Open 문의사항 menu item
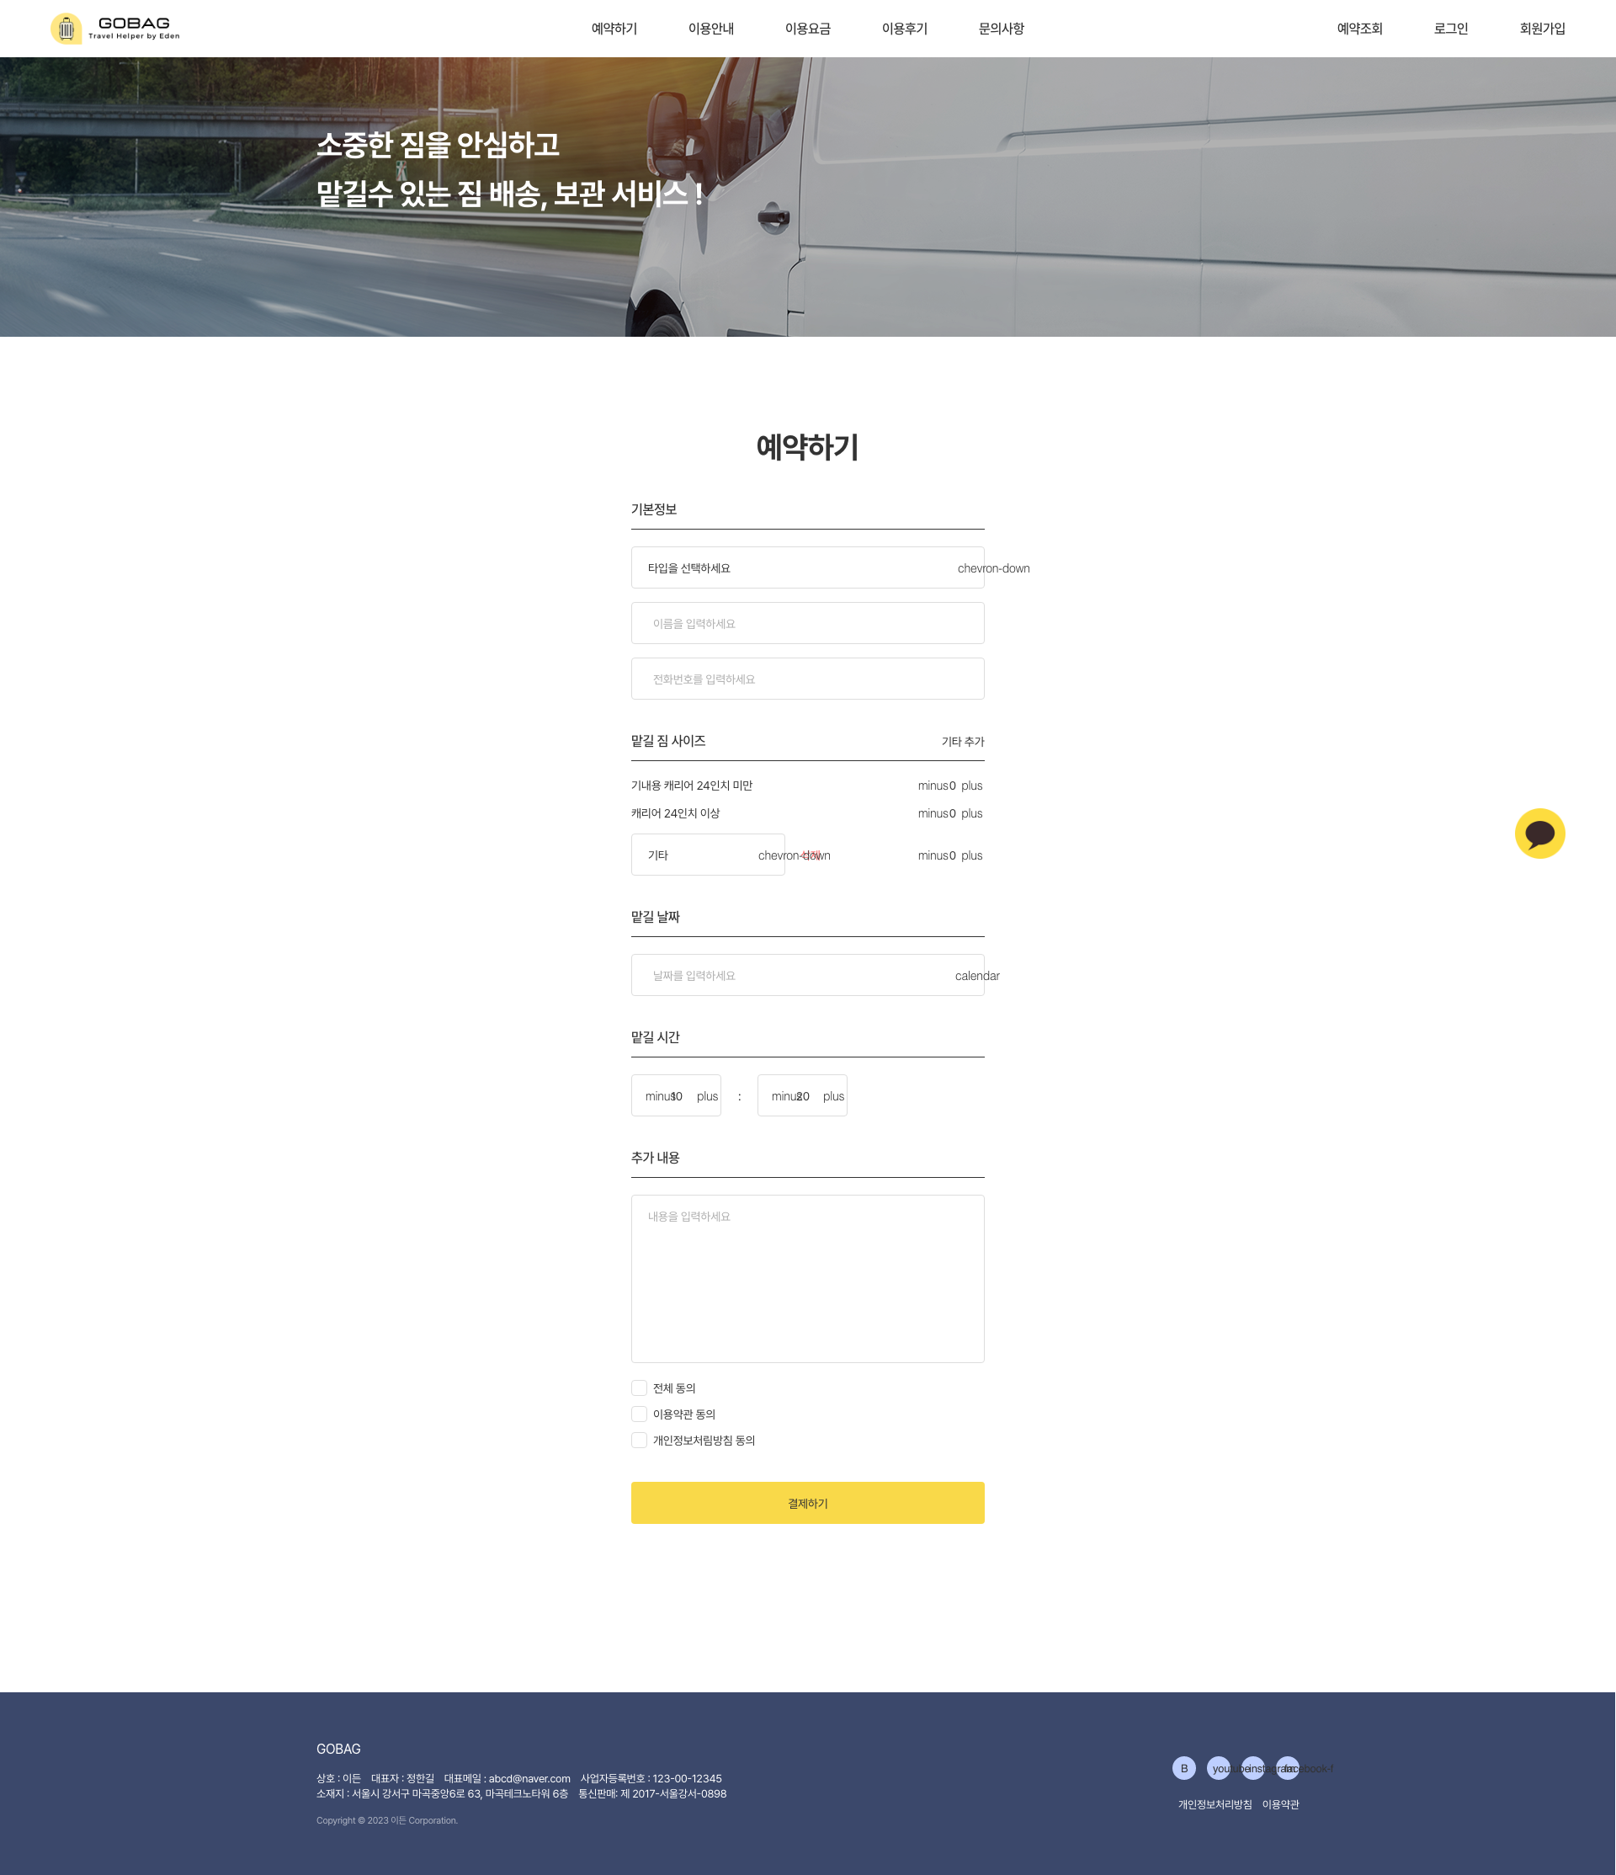Image resolution: width=1616 pixels, height=1875 pixels. [1002, 29]
